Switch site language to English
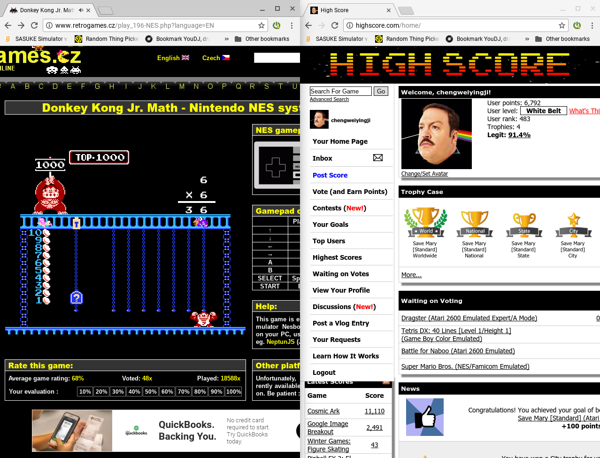Screen dimensions: 600x458 click(173, 58)
